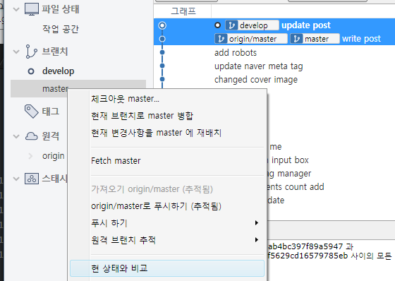Image resolution: width=395 pixels, height=281 pixels.
Task: Choose Fetch master menu item
Action: click(x=167, y=161)
